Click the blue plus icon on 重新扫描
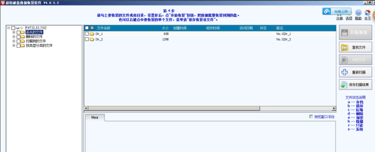Image resolution: width=375 pixels, height=152 pixels. pos(345,72)
